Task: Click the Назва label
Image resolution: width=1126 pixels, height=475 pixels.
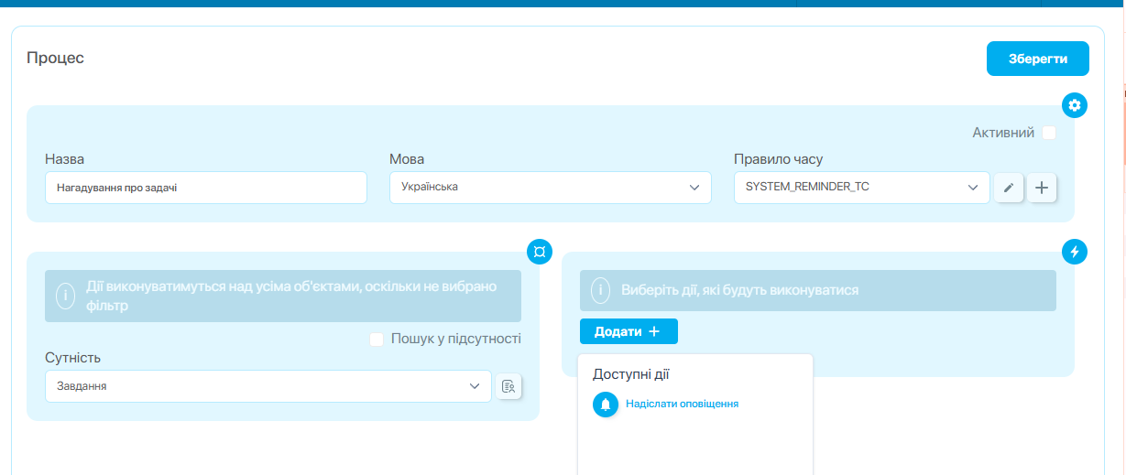Action: (x=65, y=158)
